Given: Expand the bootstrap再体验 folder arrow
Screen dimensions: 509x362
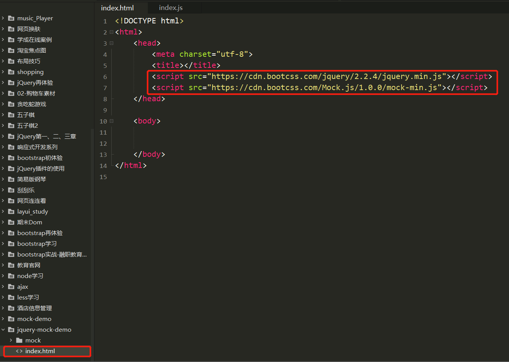Looking at the screenshot, I should click(3, 233).
